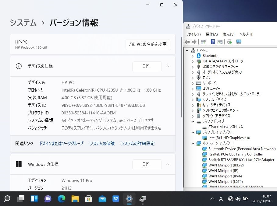Collapse the Windows の仕様 section chevron
The width and height of the screenshot is (277, 206).
pyautogui.click(x=168, y=164)
